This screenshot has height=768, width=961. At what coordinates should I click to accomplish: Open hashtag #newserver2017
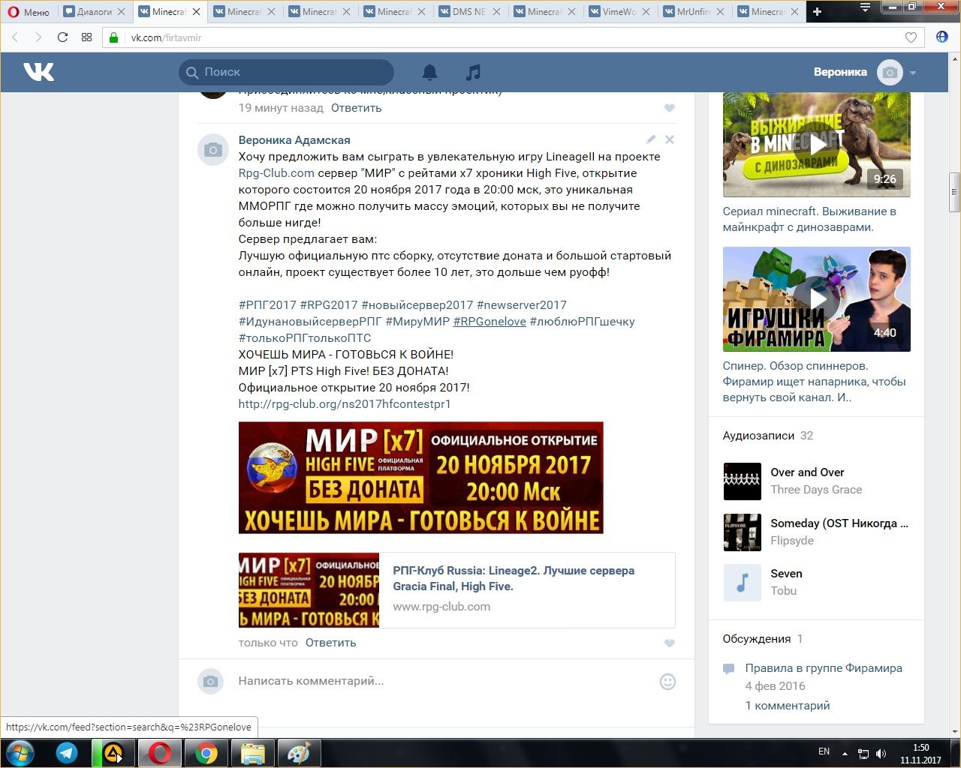(522, 305)
